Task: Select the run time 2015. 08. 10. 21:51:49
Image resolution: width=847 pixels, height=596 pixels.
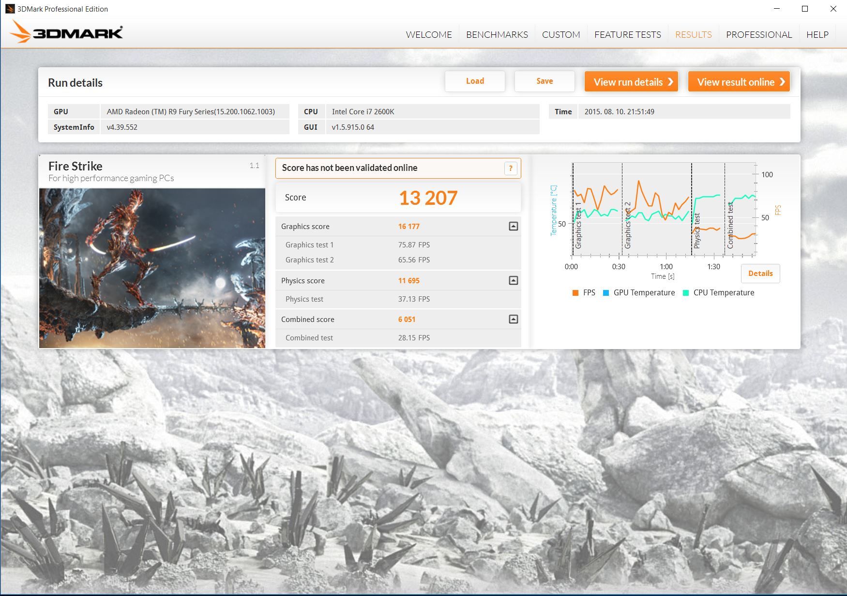Action: pos(619,112)
